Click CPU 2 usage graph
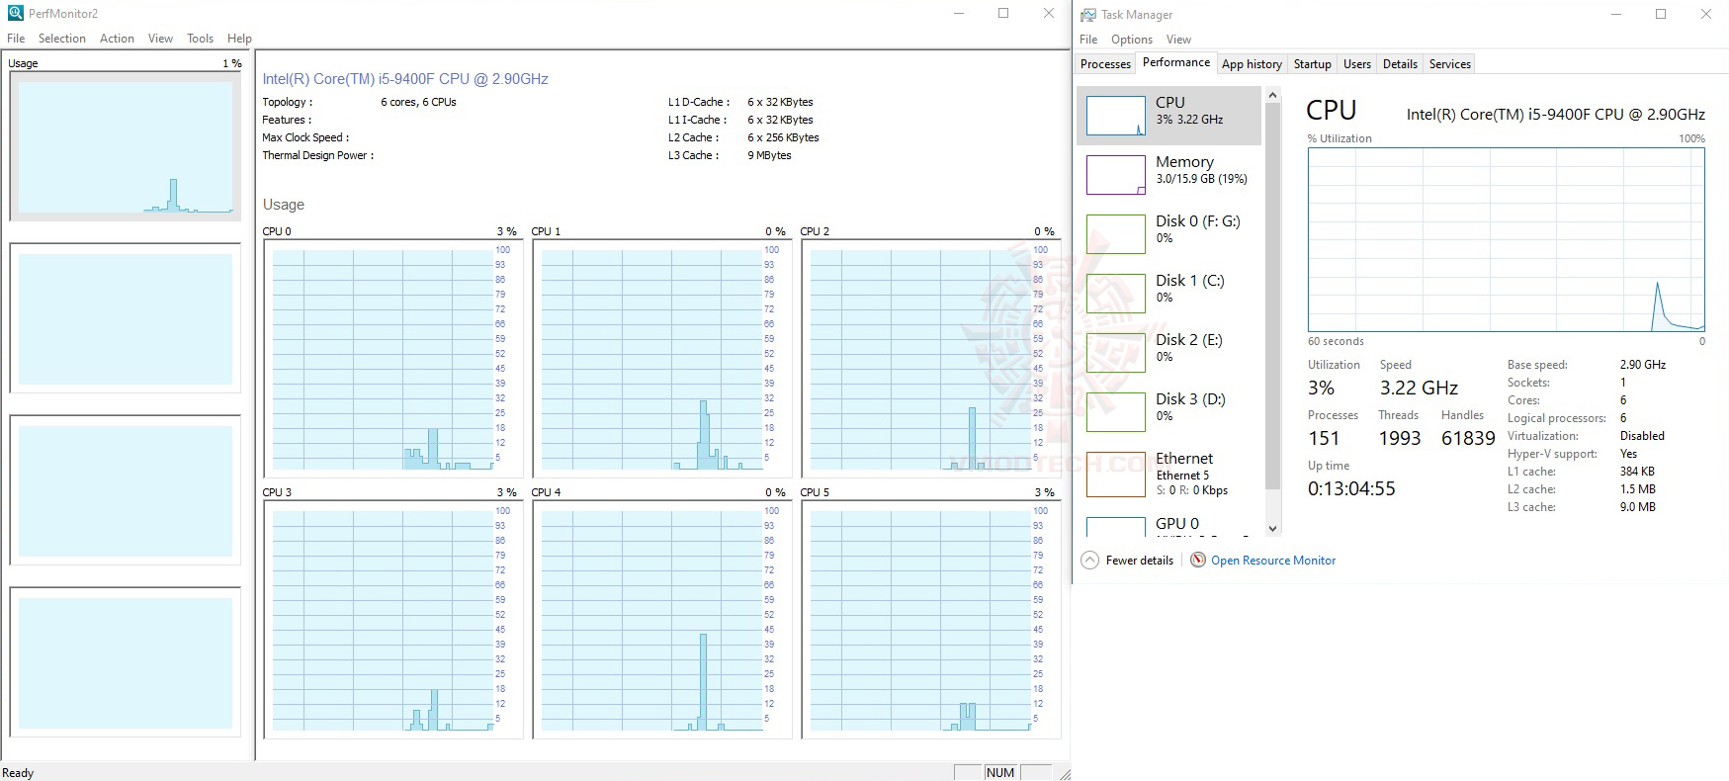 pyautogui.click(x=930, y=358)
